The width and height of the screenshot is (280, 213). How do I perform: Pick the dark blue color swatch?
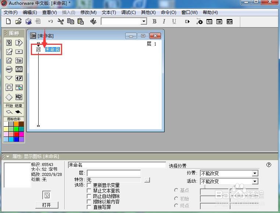[x=16, y=139]
